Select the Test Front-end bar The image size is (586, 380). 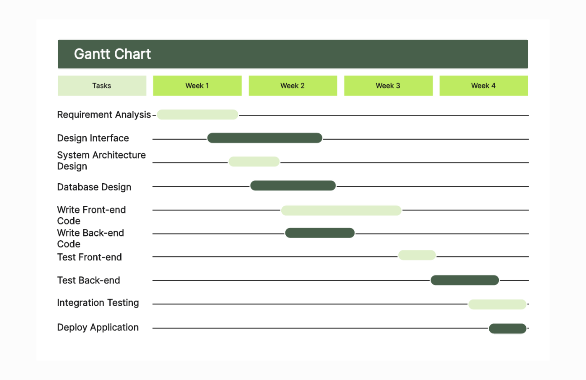coord(417,255)
